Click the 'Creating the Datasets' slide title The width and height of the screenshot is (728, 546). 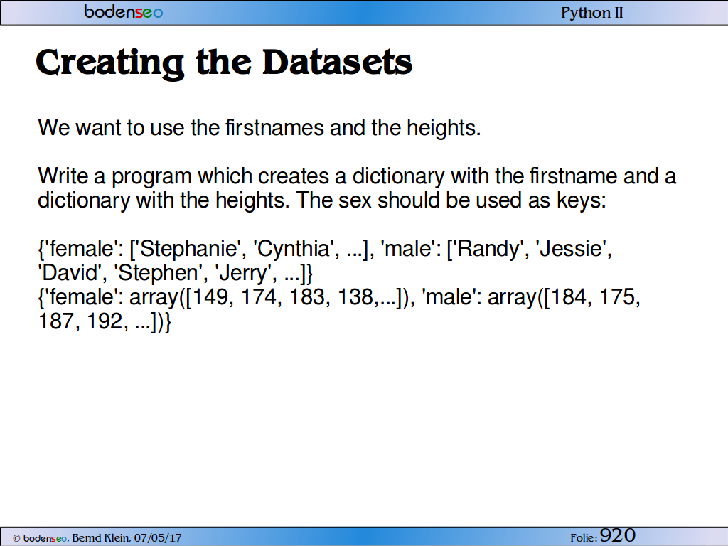point(224,63)
